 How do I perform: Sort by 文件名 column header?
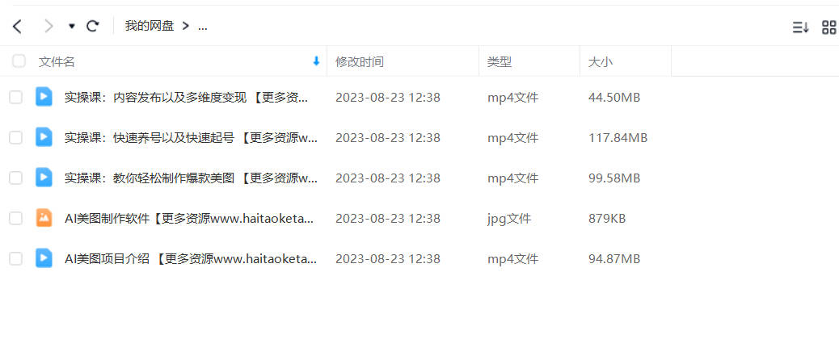[57, 62]
